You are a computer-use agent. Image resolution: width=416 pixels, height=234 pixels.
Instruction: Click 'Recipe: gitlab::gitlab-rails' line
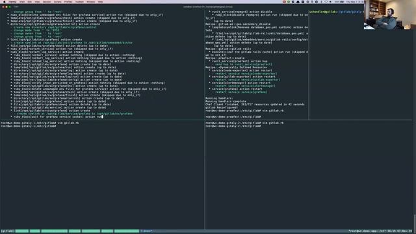pyautogui.click(x=228, y=49)
